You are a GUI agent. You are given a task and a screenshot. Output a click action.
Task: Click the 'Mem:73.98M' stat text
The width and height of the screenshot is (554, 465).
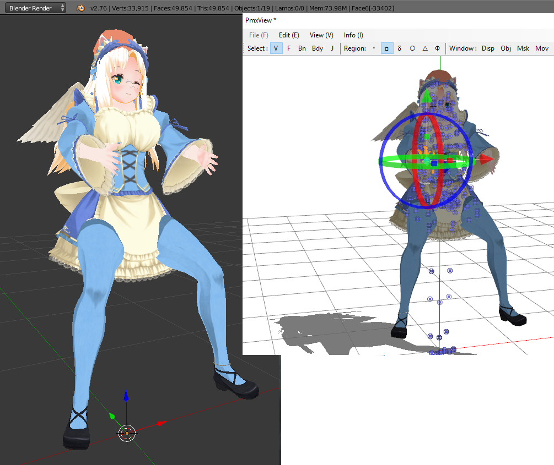328,8
